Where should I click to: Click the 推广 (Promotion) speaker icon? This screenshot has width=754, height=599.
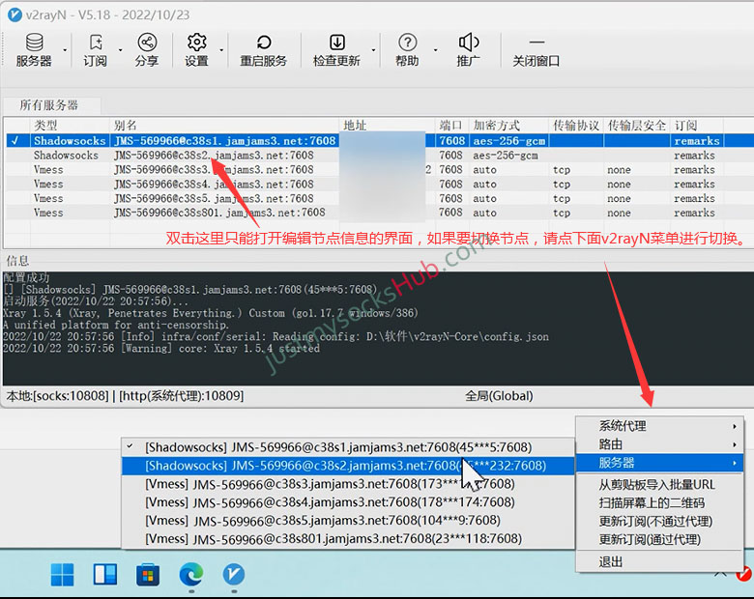469,50
